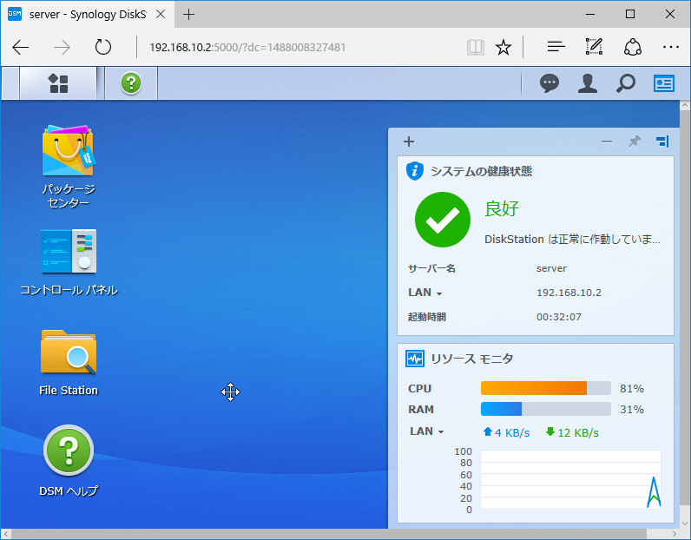Open the notifications speech bubble icon
The image size is (691, 540).
point(550,82)
